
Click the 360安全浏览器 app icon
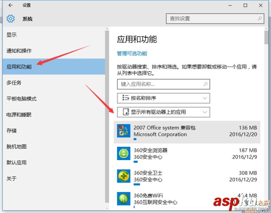[123, 153]
